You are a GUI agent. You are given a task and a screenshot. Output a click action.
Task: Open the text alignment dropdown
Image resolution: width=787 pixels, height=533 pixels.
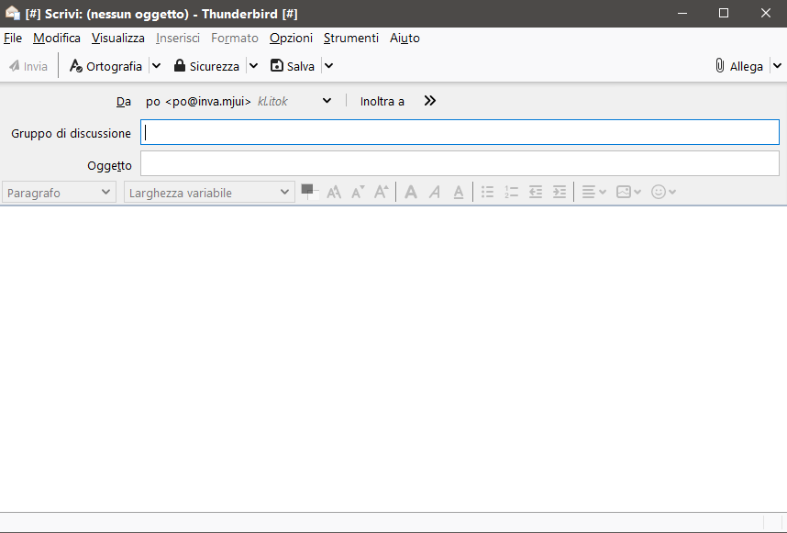pyautogui.click(x=594, y=193)
